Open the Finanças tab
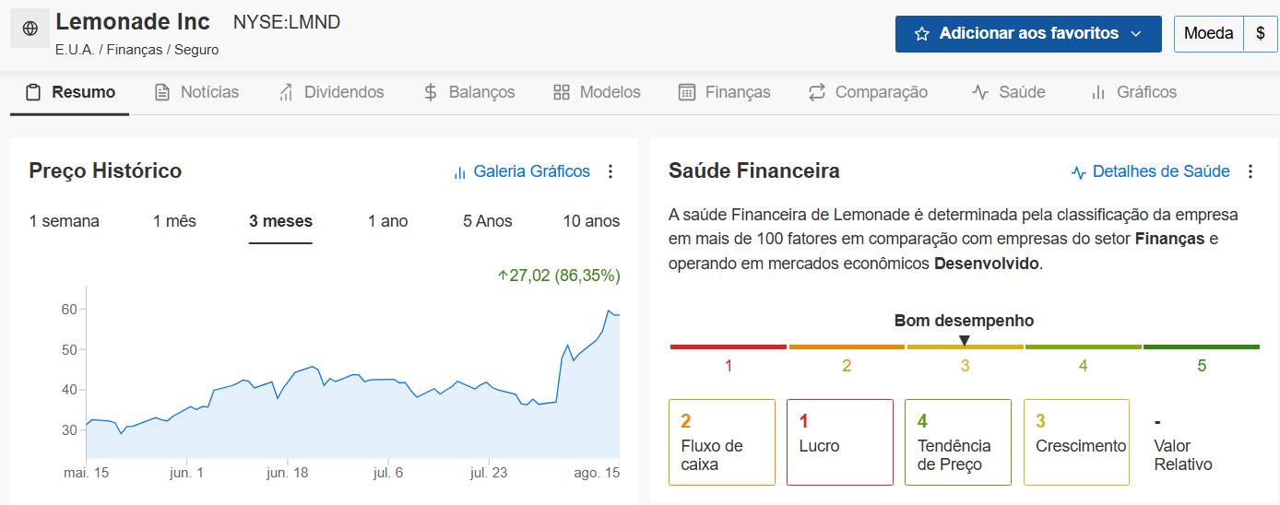This screenshot has width=1280, height=505. [724, 92]
